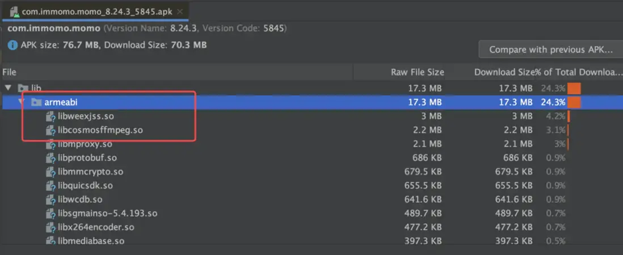Click the libx264encoder.so file icon
This screenshot has height=255, width=623.
(x=51, y=227)
